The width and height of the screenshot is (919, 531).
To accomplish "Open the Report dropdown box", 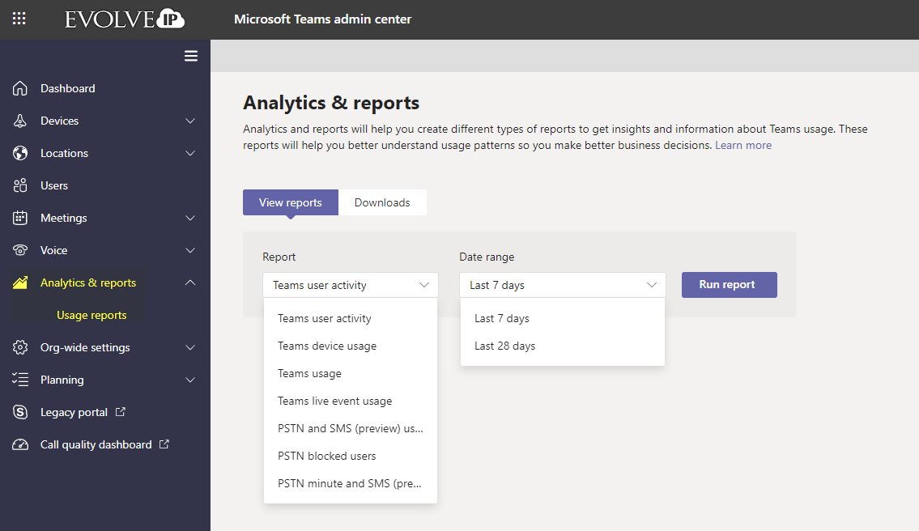I will point(350,285).
